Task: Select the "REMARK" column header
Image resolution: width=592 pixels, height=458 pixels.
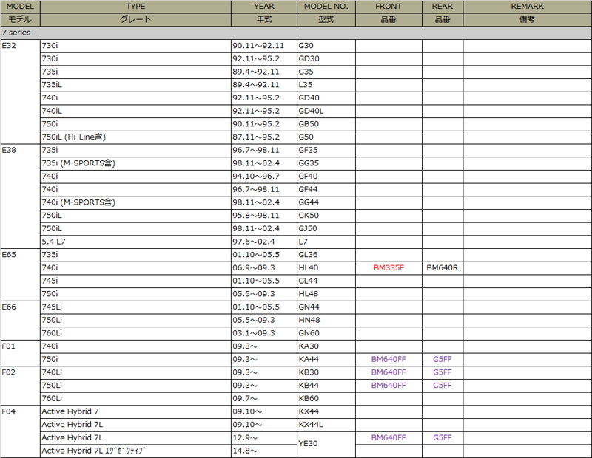Action: (x=528, y=7)
